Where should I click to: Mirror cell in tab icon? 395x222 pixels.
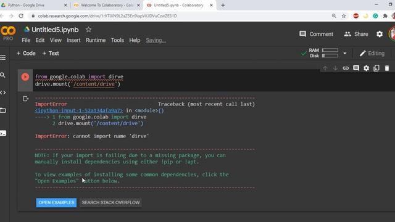pyautogui.click(x=376, y=68)
